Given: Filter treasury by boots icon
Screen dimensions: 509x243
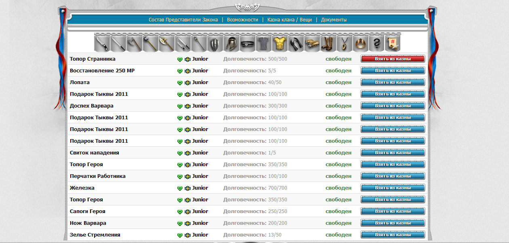Looking at the screenshot, I should tap(328, 43).
